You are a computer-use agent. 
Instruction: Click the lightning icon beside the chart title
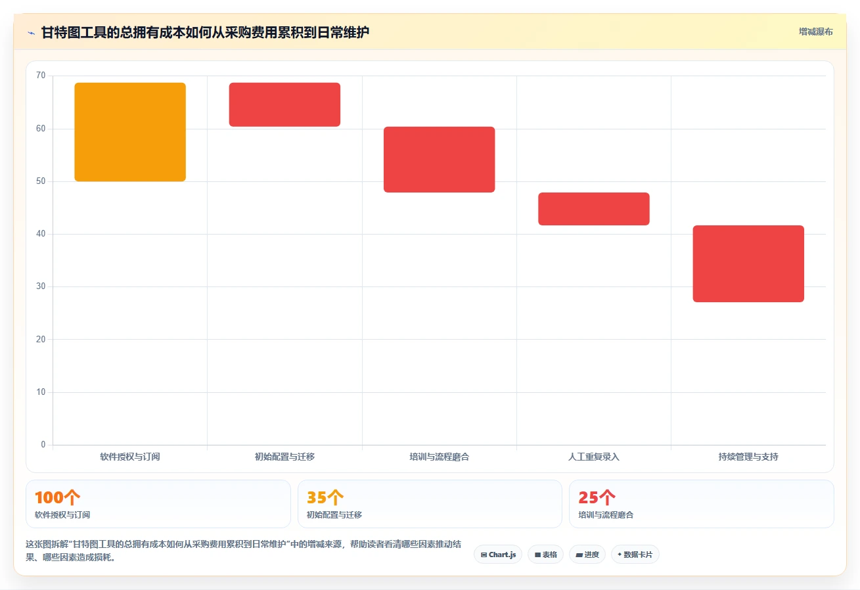click(31, 32)
